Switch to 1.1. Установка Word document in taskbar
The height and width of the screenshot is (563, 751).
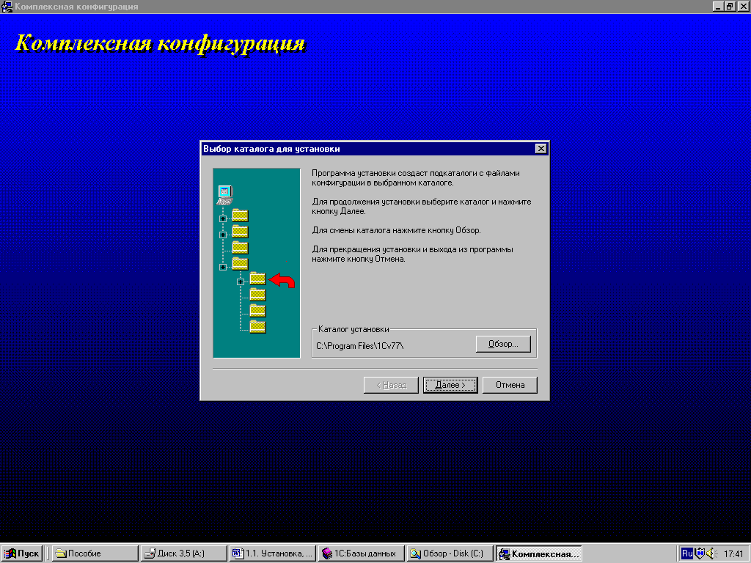click(272, 553)
